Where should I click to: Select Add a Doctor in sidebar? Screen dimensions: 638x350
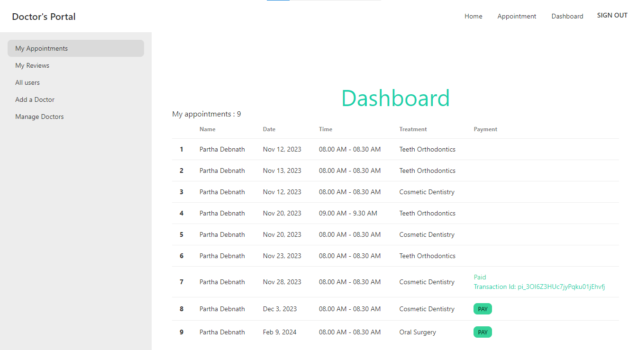point(35,99)
